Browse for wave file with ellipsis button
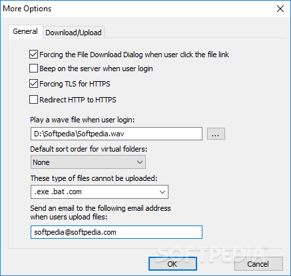 tap(216, 134)
